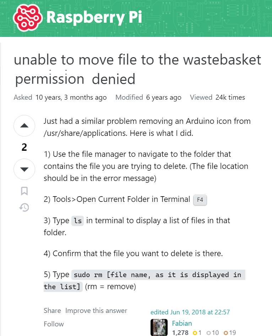
Task: Bookmark this answer
Action: click(24, 191)
